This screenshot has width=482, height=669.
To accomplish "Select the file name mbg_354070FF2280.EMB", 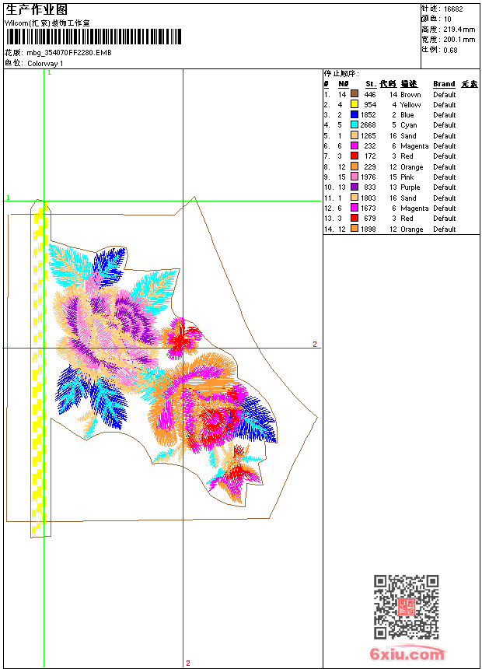I will 69,52.
